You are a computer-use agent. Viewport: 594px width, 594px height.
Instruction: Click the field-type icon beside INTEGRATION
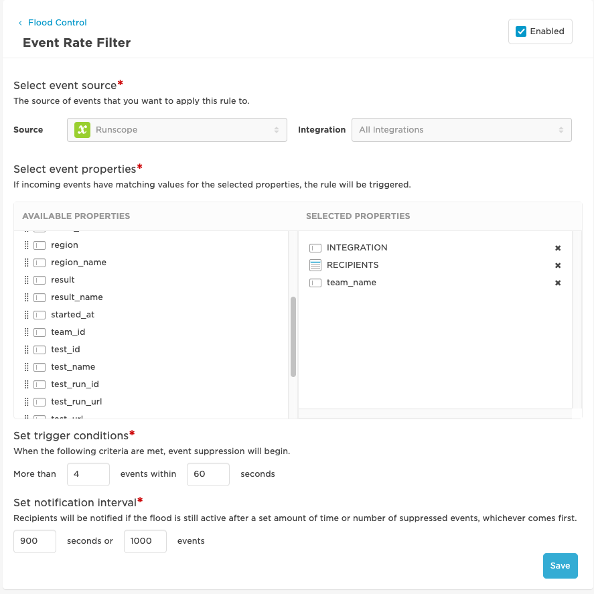point(315,248)
